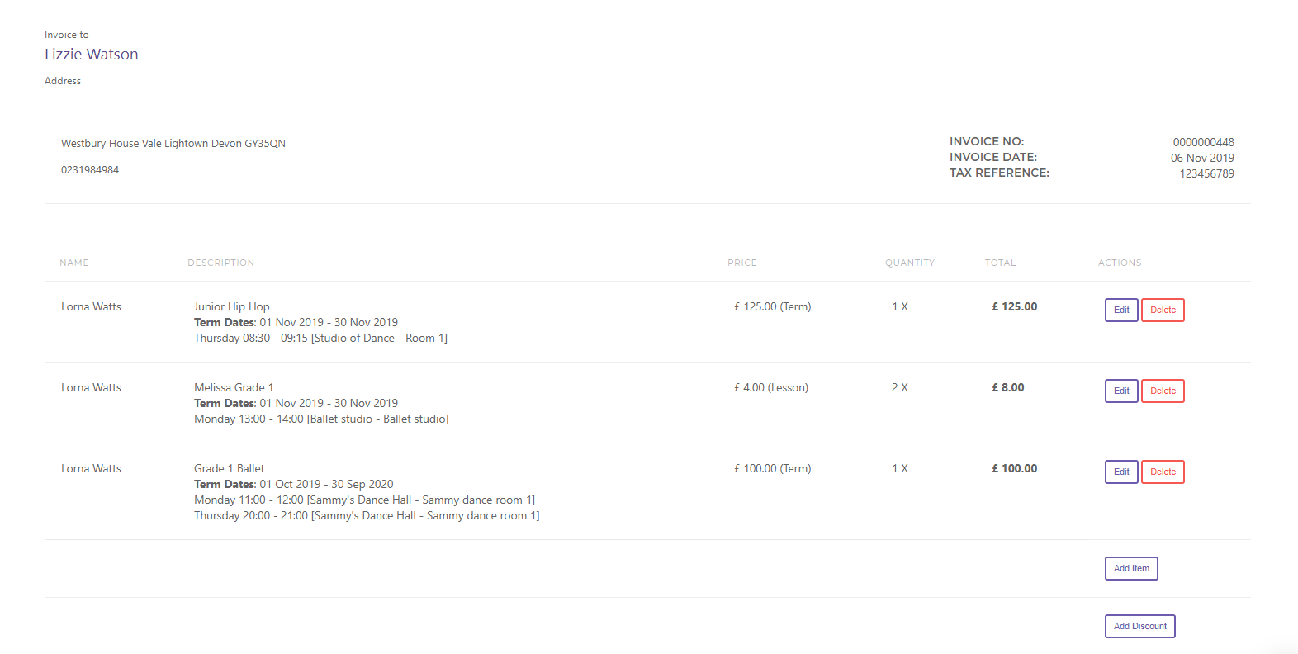This screenshot has height=654, width=1298.
Task: Click the PRICE column header
Action: 741,263
